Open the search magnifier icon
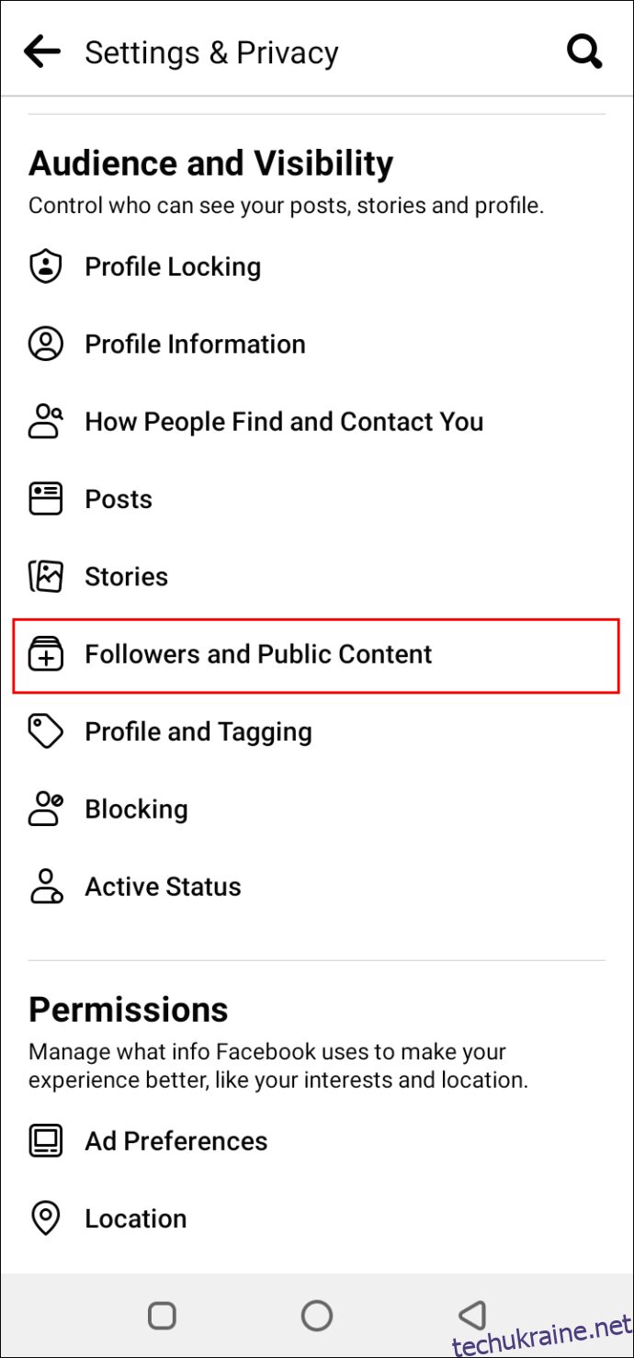 click(584, 51)
